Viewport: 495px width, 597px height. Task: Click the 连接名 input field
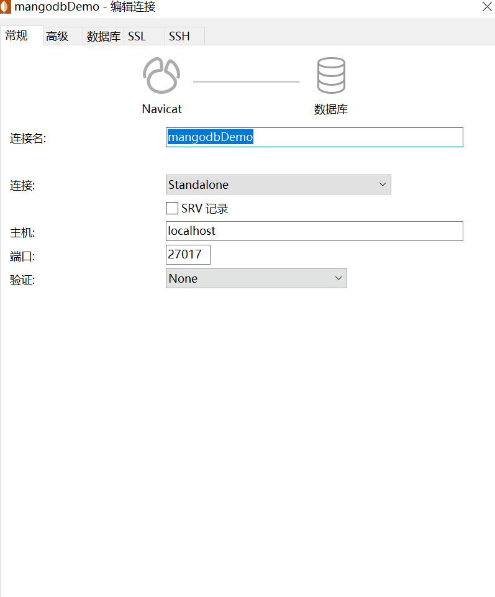click(x=314, y=137)
